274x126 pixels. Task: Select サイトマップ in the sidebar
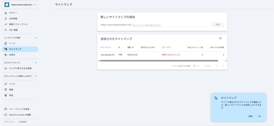(20, 49)
